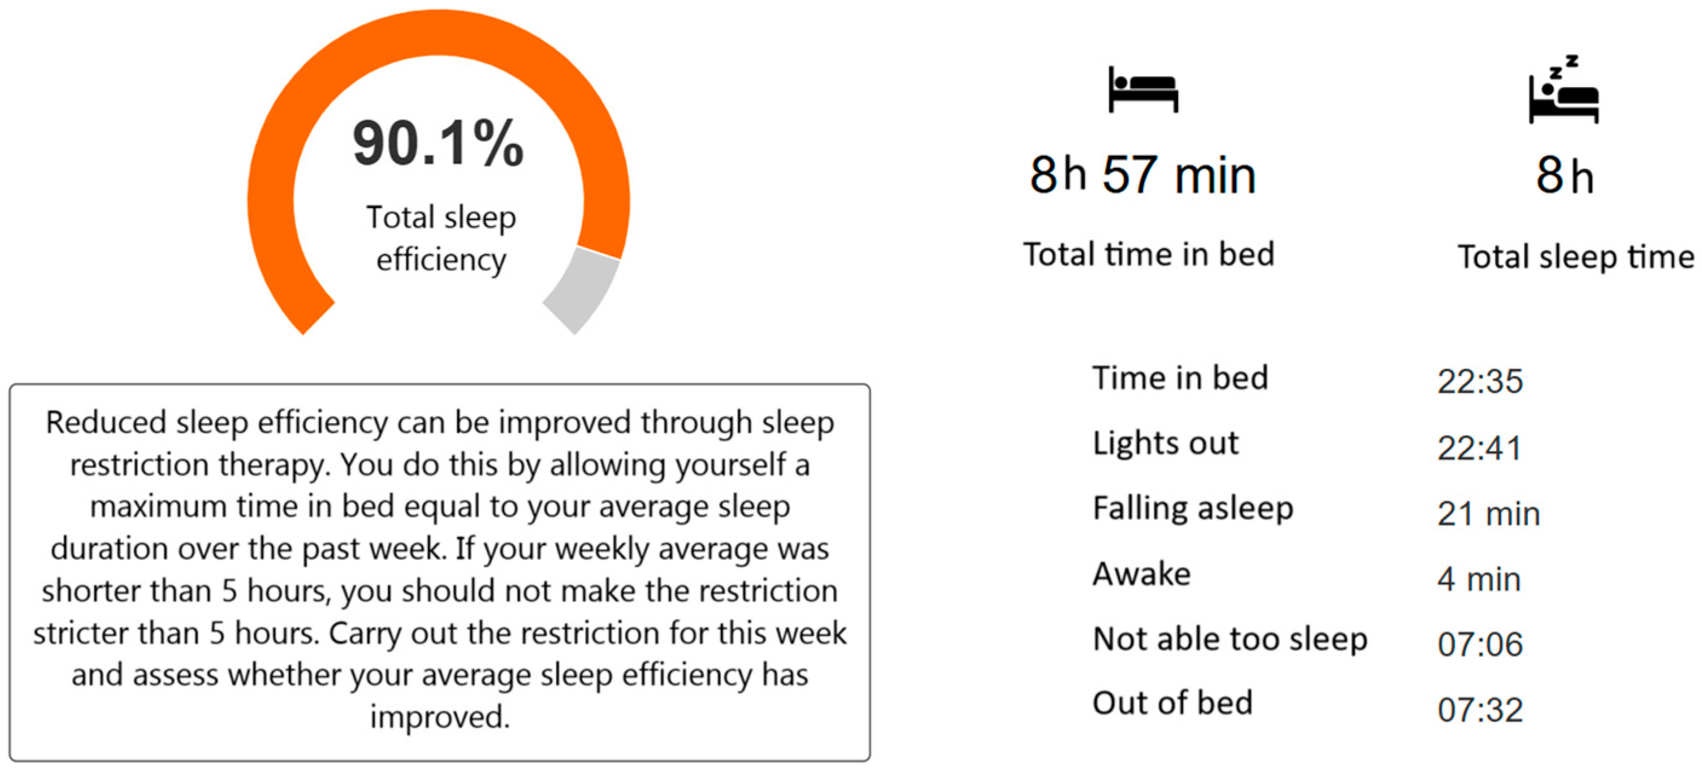Select the 8 h 57 min value

(x=1143, y=175)
